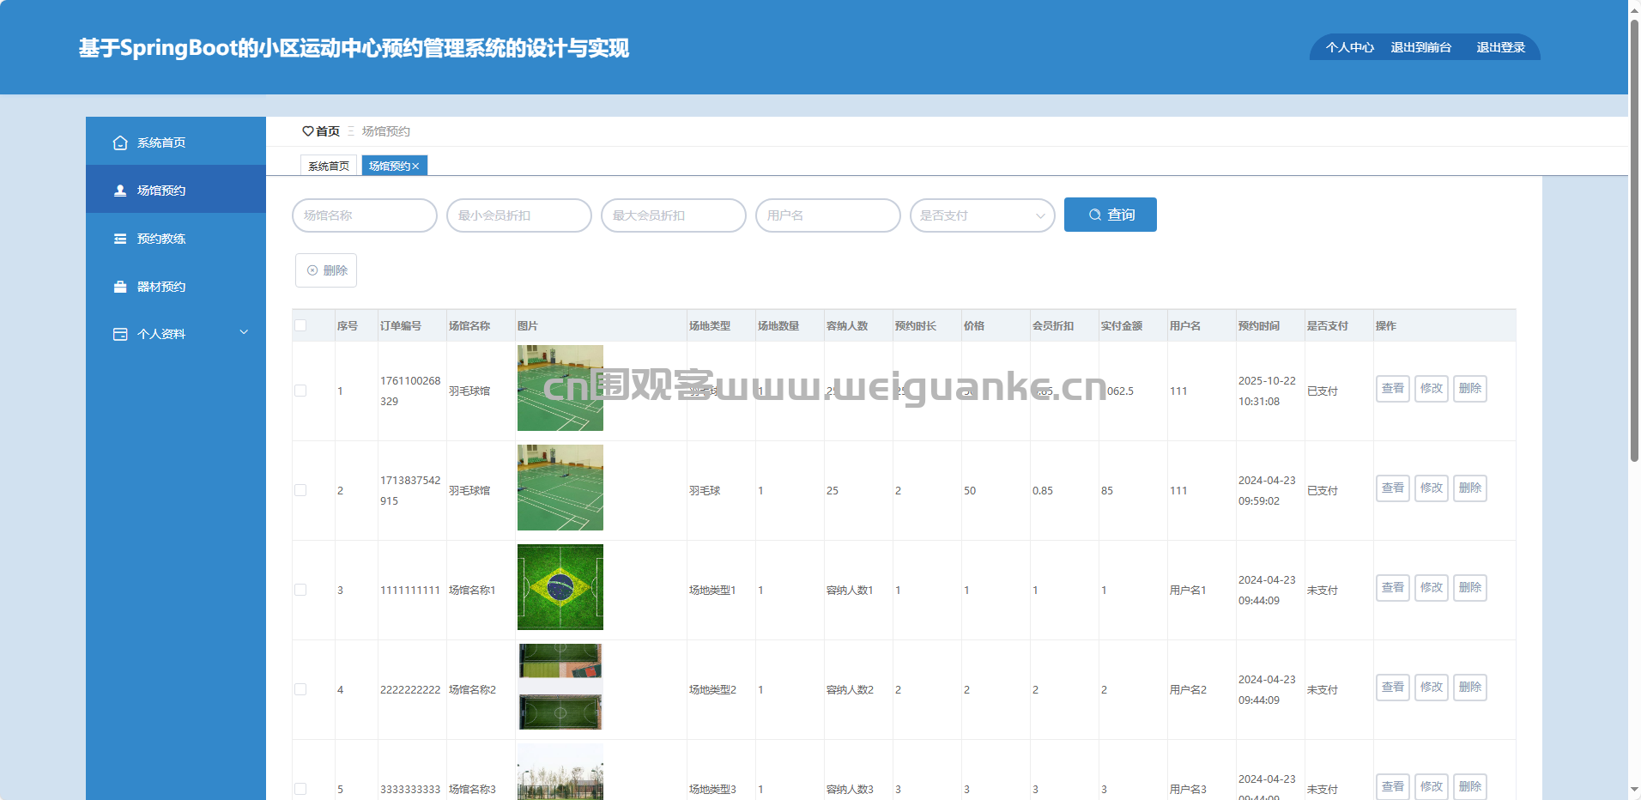
Task: Focus the 最大会员折扣 input field
Action: point(674,215)
